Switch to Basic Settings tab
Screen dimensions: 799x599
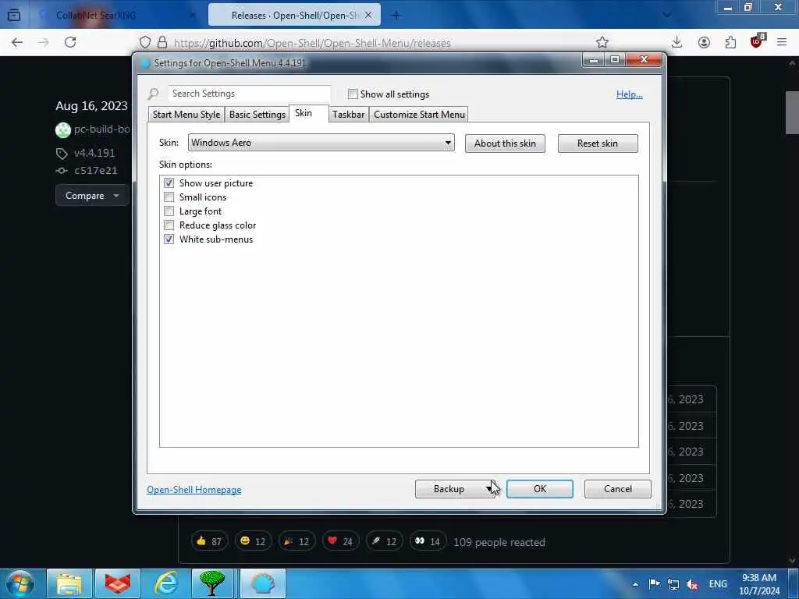[257, 115]
